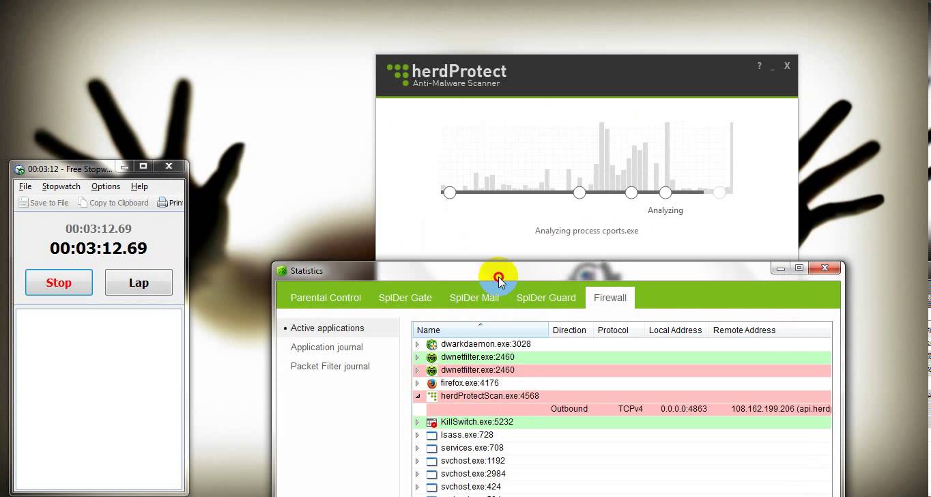Switch to the SpIDer Mail tab
This screenshot has height=497, width=931.
coord(474,298)
